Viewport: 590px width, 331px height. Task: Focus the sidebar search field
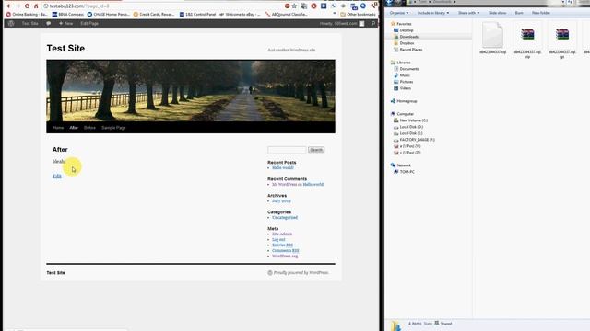(287, 150)
